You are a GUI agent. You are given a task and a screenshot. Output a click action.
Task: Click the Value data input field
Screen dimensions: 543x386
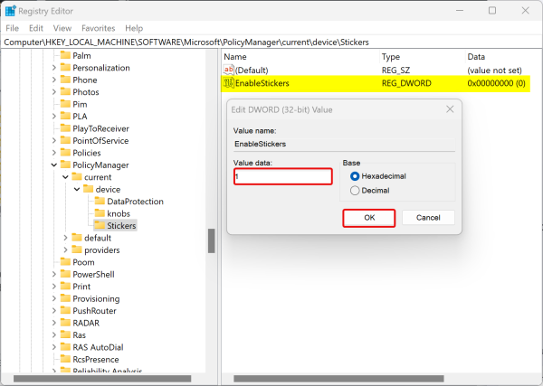(282, 177)
